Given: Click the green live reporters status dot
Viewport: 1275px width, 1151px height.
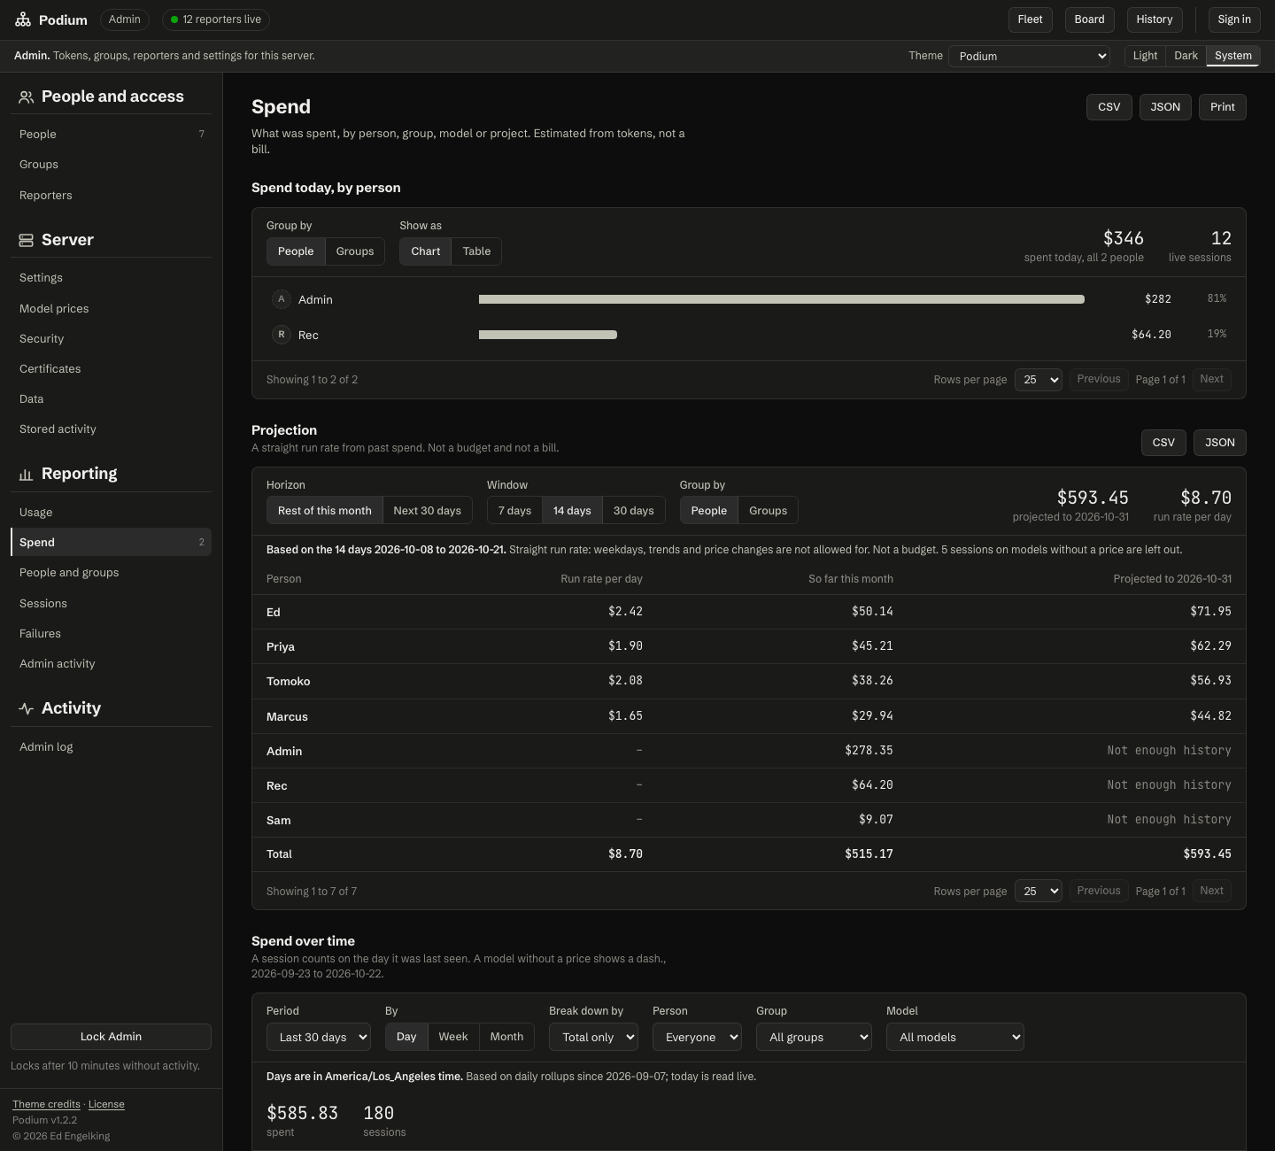Looking at the screenshot, I should 174,19.
